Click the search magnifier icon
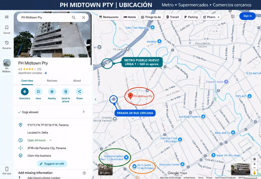Screen dimensions: 261x179 (x=73, y=18)
